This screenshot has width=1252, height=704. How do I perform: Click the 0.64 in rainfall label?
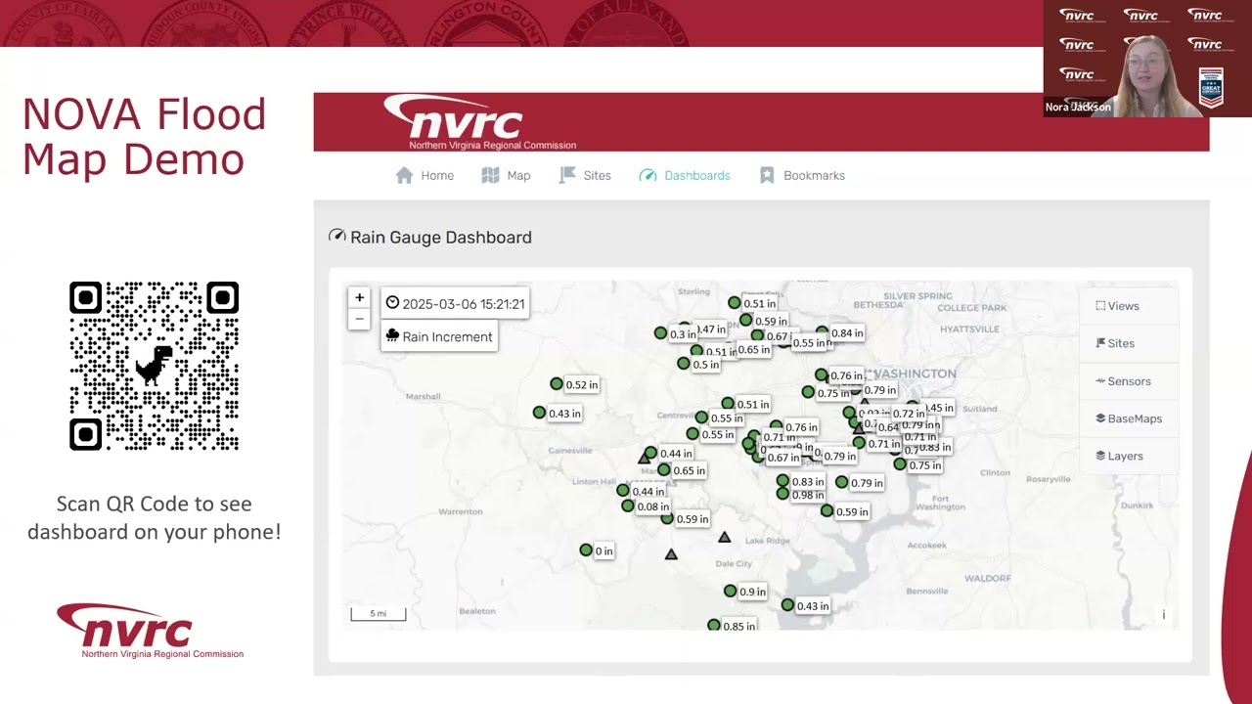(888, 427)
